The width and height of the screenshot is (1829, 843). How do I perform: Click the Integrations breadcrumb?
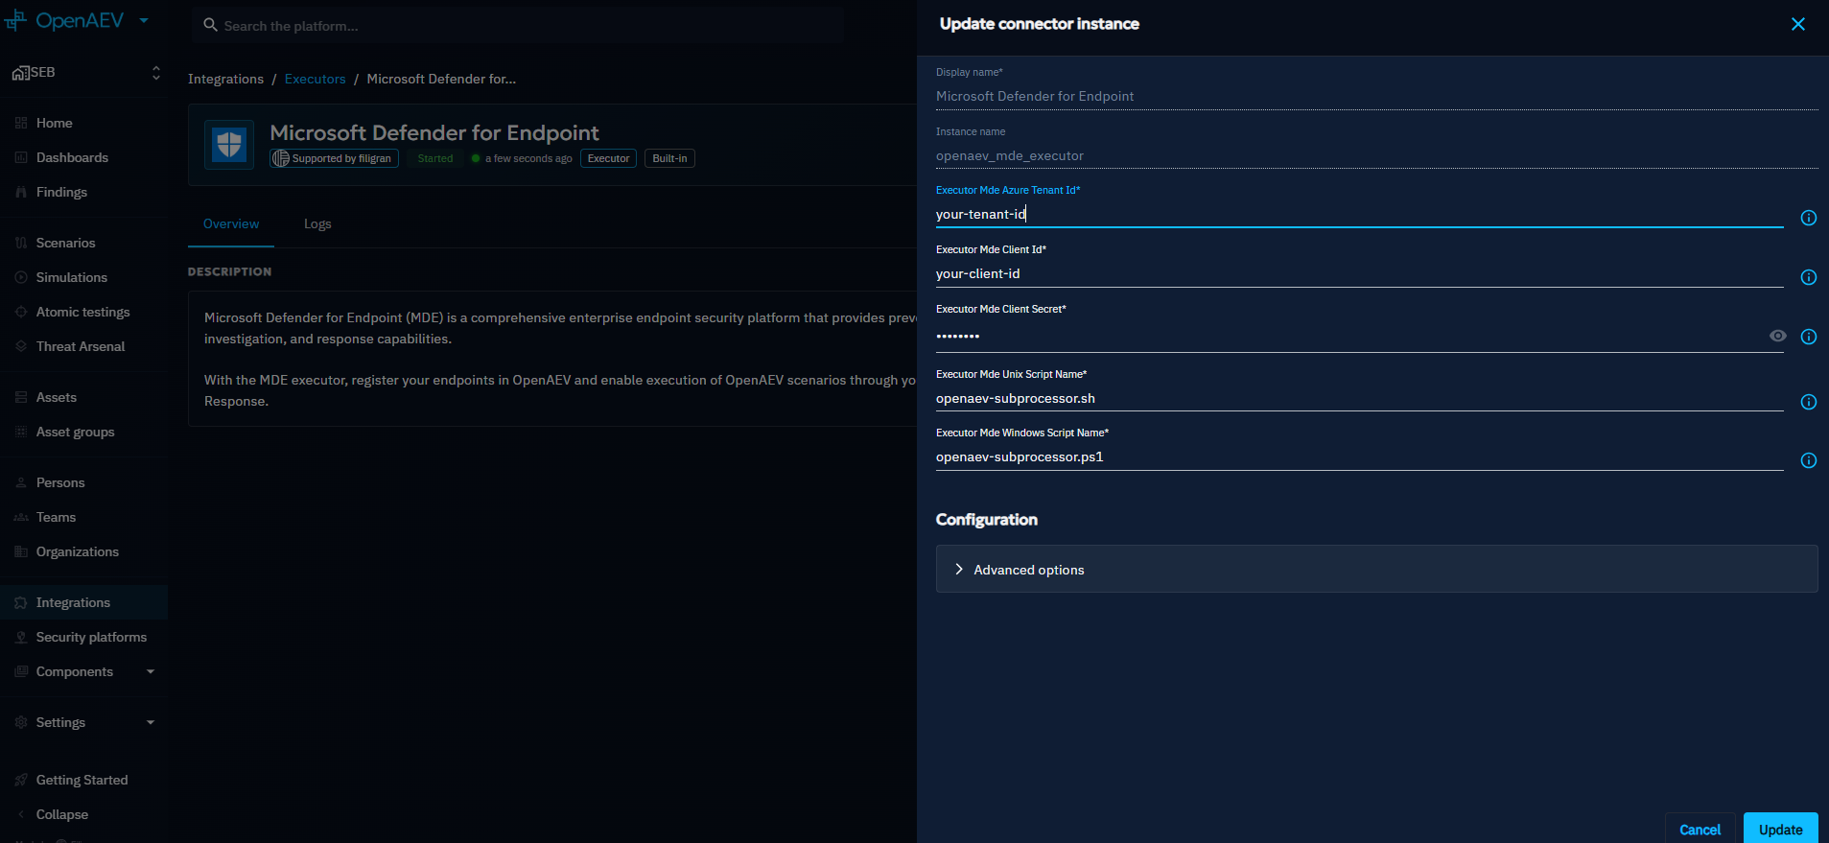225,79
